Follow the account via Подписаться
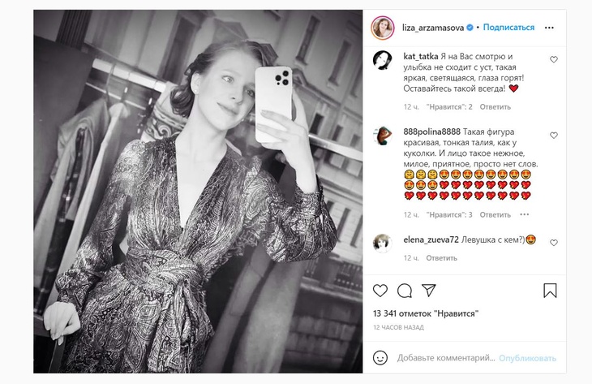The image size is (592, 384). [x=509, y=28]
